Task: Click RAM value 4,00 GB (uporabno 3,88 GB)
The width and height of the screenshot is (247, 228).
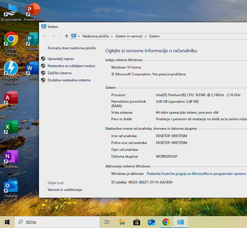Action: [x=177, y=101]
